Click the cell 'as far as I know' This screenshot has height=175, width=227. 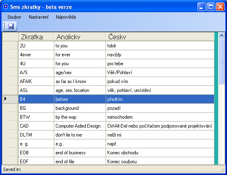pos(80,81)
